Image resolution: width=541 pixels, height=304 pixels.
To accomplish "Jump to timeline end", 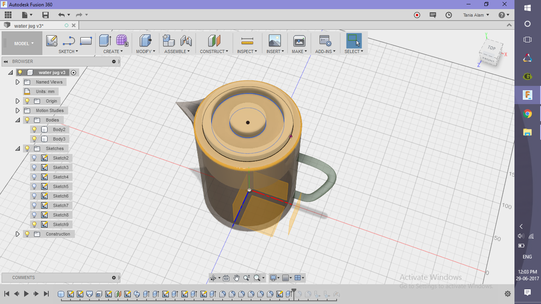I will 46,294.
